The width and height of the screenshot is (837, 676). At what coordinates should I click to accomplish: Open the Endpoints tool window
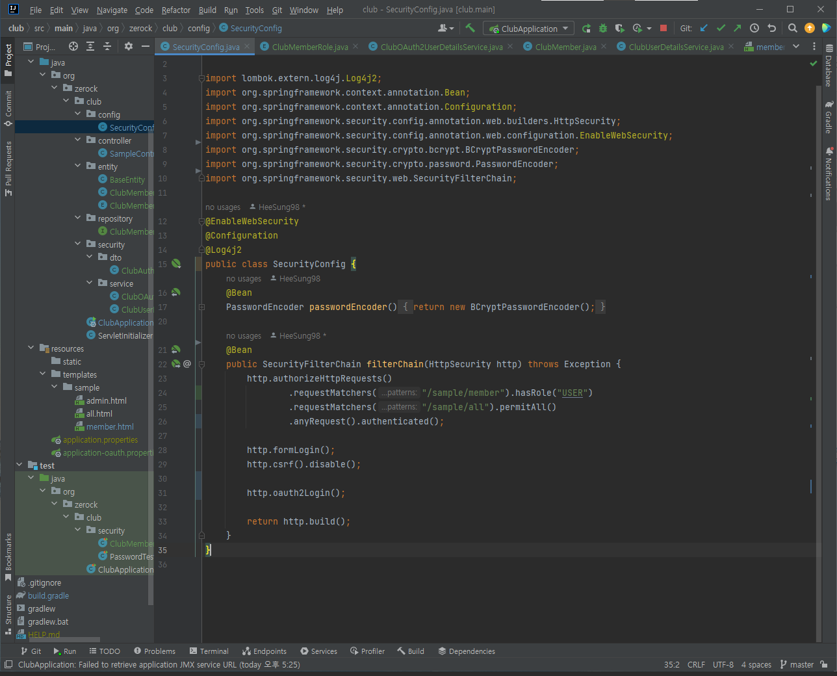[x=264, y=651]
